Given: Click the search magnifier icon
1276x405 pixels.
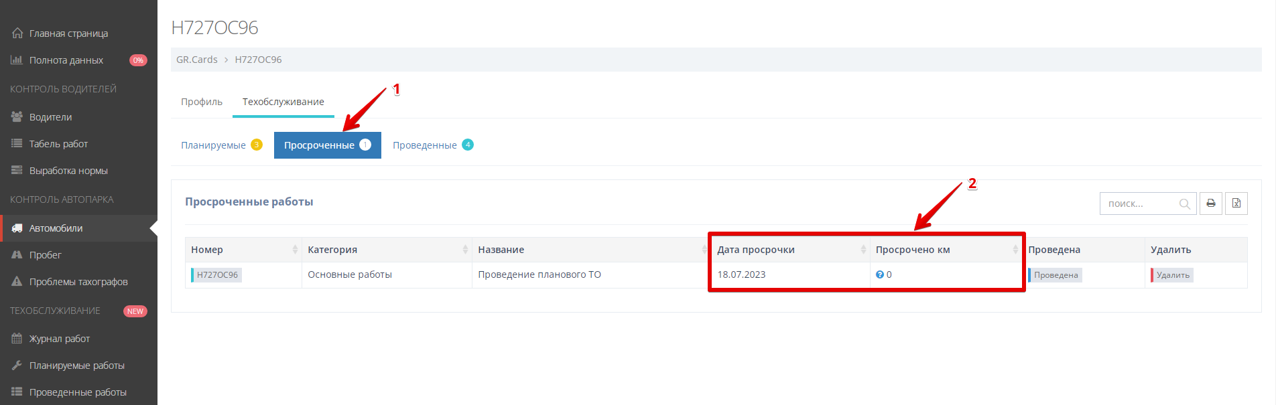Looking at the screenshot, I should (1184, 204).
